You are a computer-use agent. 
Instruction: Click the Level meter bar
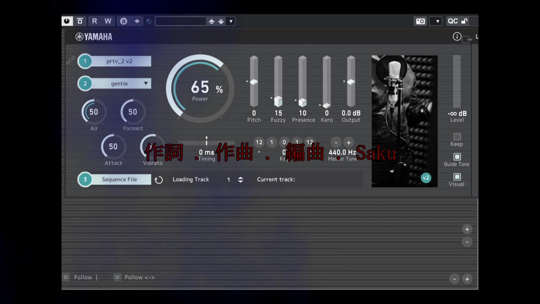pyautogui.click(x=457, y=82)
